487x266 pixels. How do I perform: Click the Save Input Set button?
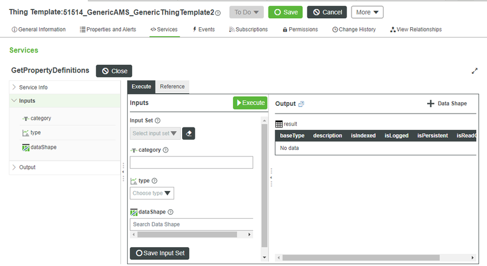click(160, 253)
